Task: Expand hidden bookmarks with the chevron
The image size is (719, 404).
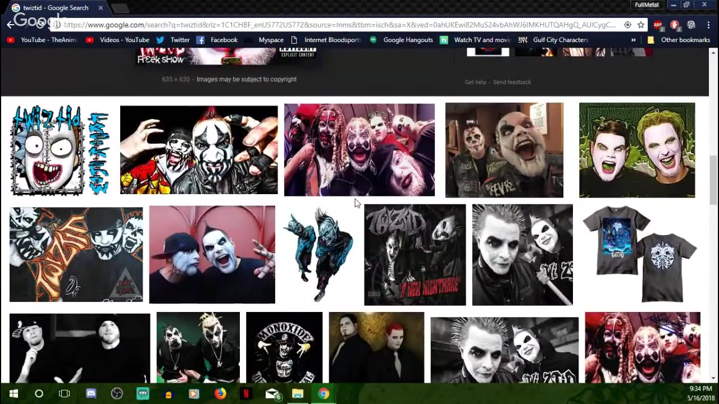Action: click(x=634, y=40)
